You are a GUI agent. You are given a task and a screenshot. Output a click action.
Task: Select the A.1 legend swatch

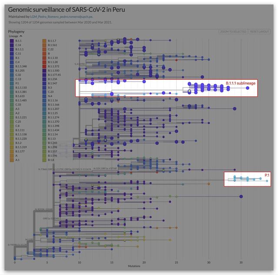point(12,160)
